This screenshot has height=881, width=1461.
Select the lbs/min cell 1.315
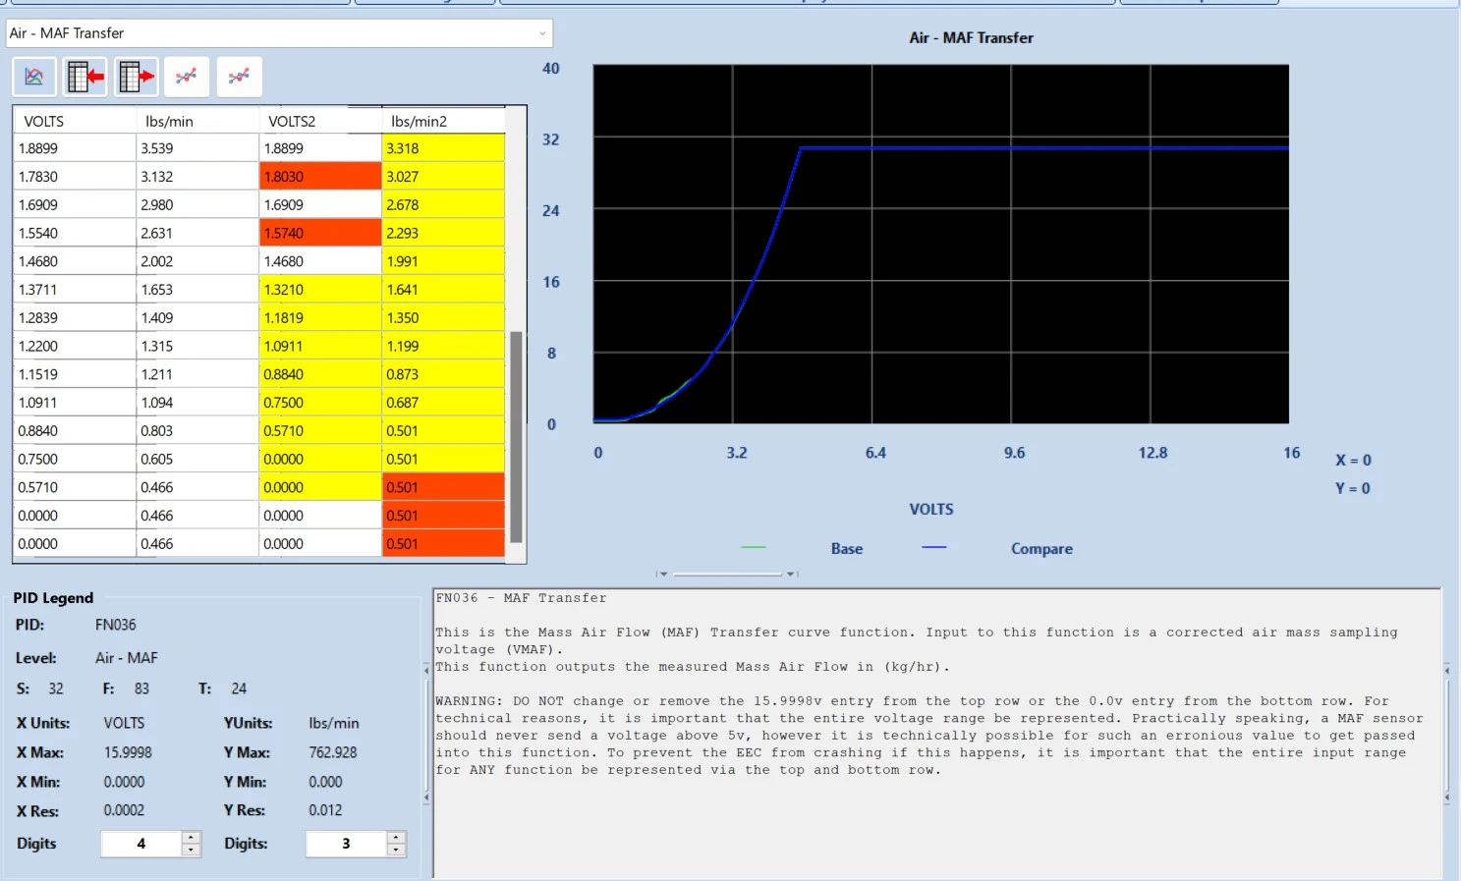point(197,346)
